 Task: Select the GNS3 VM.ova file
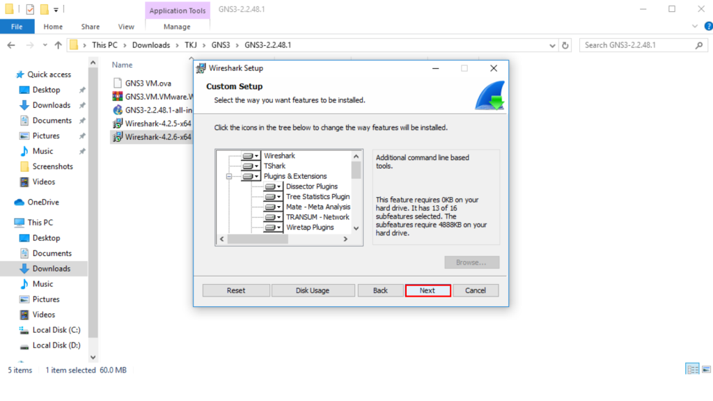tap(148, 83)
